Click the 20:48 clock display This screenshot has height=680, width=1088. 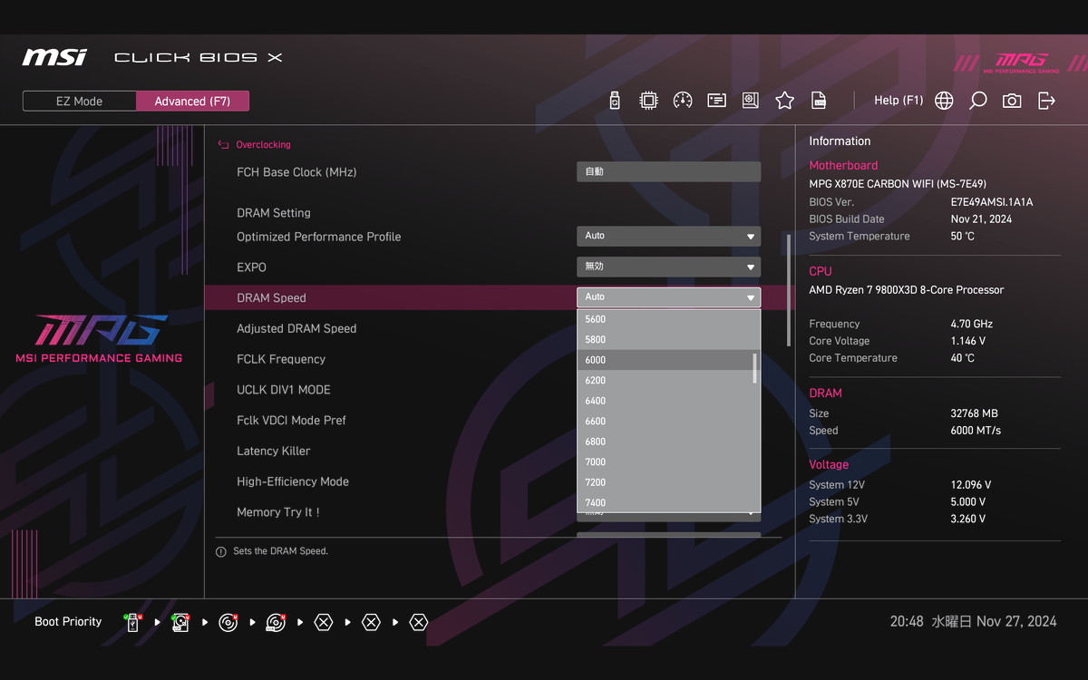(907, 622)
